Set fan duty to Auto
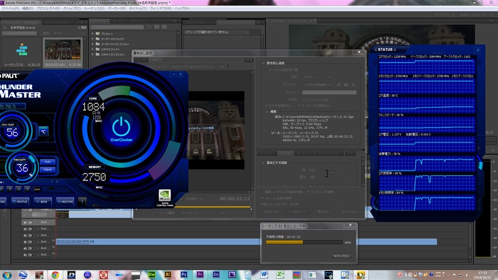The height and width of the screenshot is (280, 498). pyautogui.click(x=48, y=161)
